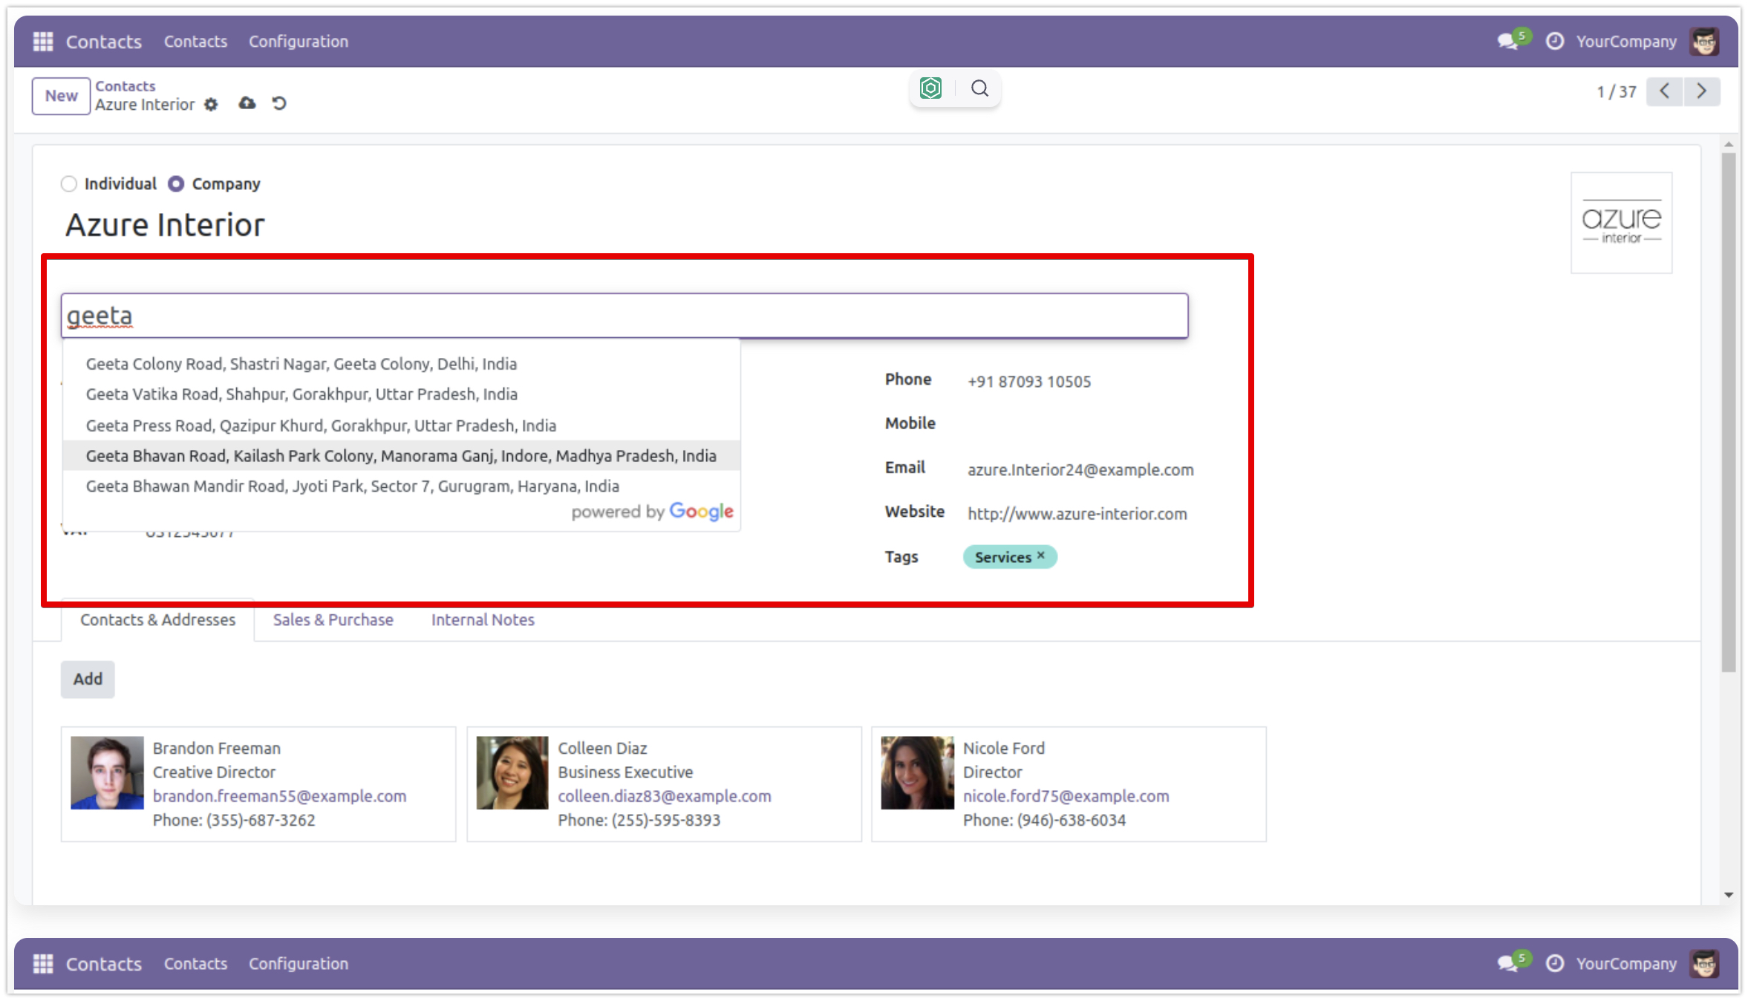Click the scrollbar down arrow
Screen dimensions: 1748x1001
pos(1729,895)
